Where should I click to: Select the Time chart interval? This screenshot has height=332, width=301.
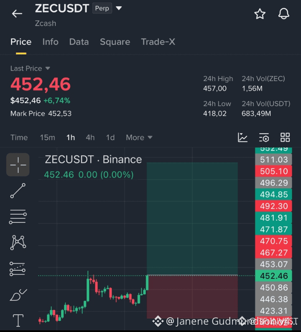19,138
